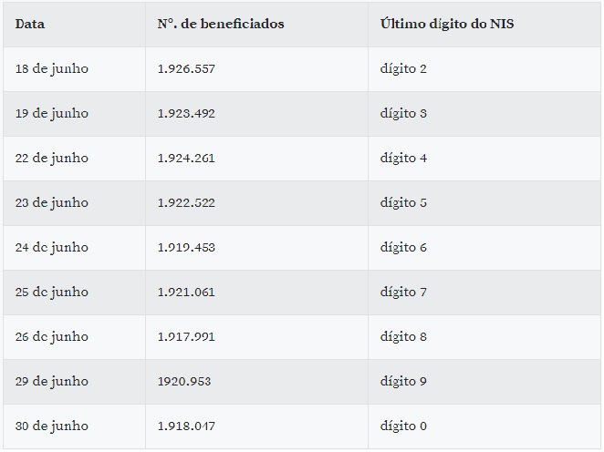Select the "18 de junho" date cell
This screenshot has height=452, width=604.
click(52, 68)
